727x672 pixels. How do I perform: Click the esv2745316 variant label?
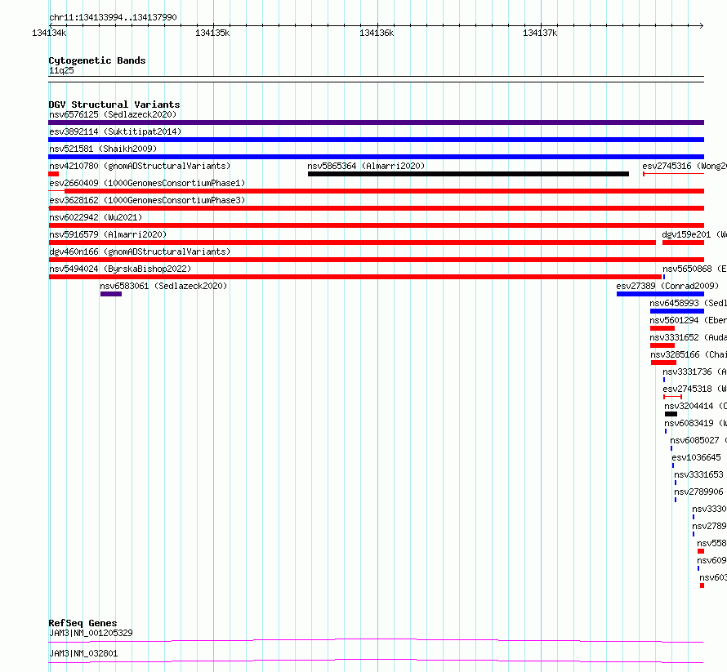[685, 166]
